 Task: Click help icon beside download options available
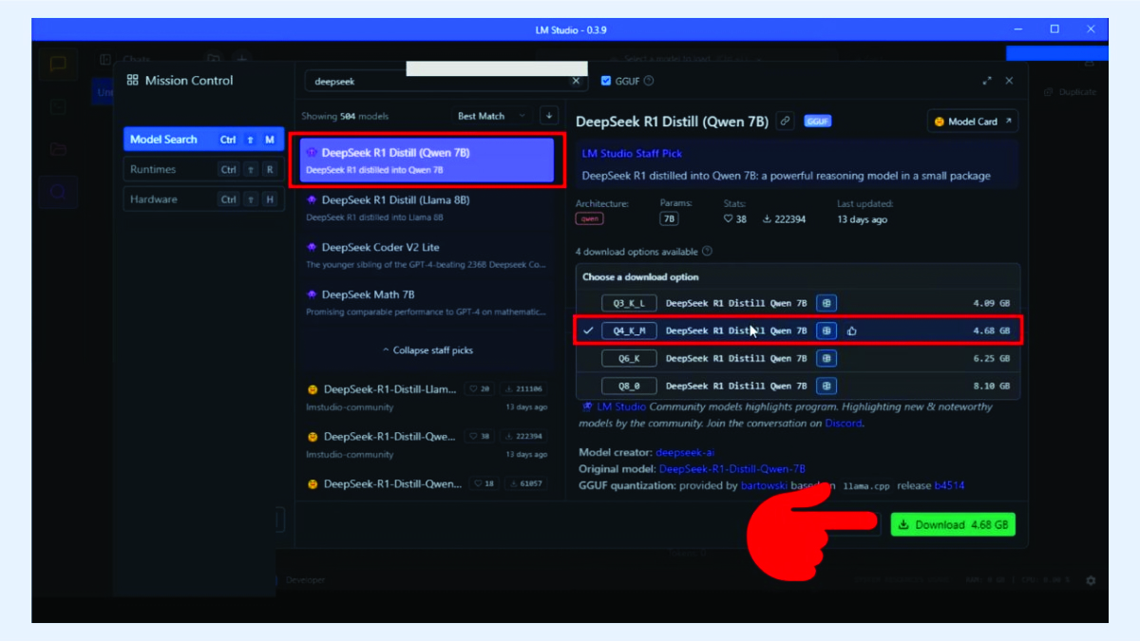707,252
